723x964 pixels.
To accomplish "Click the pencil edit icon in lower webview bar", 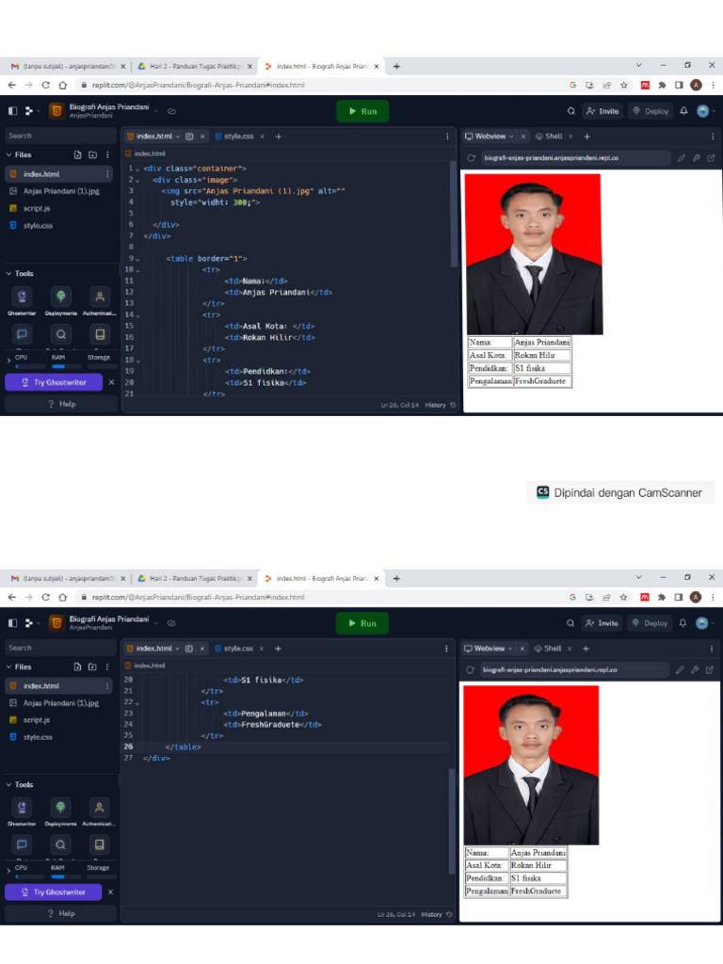I will [x=680, y=669].
